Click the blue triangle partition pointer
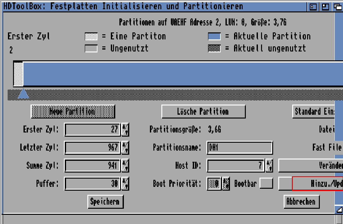Viewport: 343px width, 224px height. pos(24,94)
